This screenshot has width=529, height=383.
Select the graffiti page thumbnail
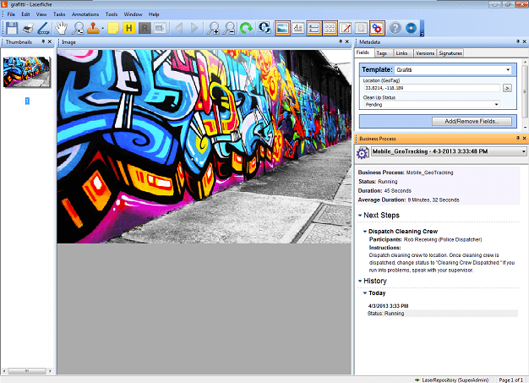pos(26,73)
